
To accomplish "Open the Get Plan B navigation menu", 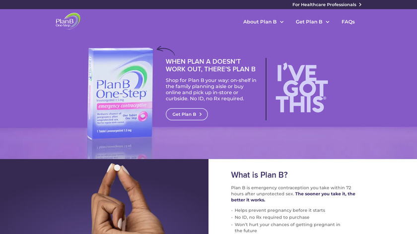I will tap(312, 22).
